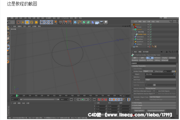Select the Move tool in top toolbar
This screenshot has width=180, height=120.
pos(23,22)
